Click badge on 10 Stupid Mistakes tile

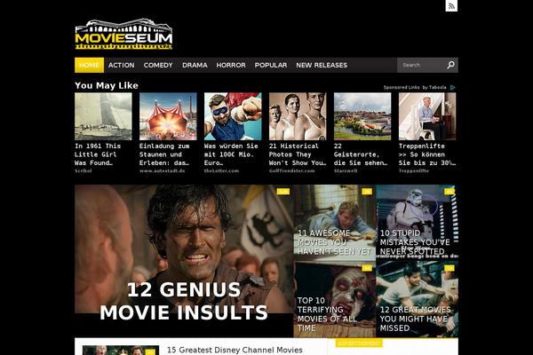[x=449, y=192]
